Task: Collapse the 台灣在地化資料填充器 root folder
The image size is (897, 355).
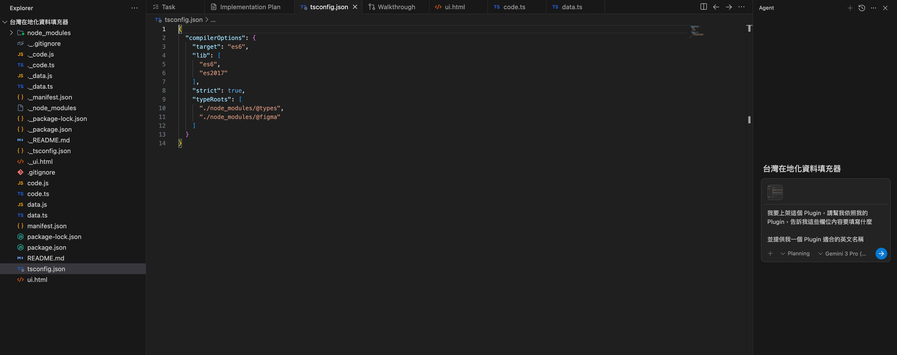Action: point(5,22)
